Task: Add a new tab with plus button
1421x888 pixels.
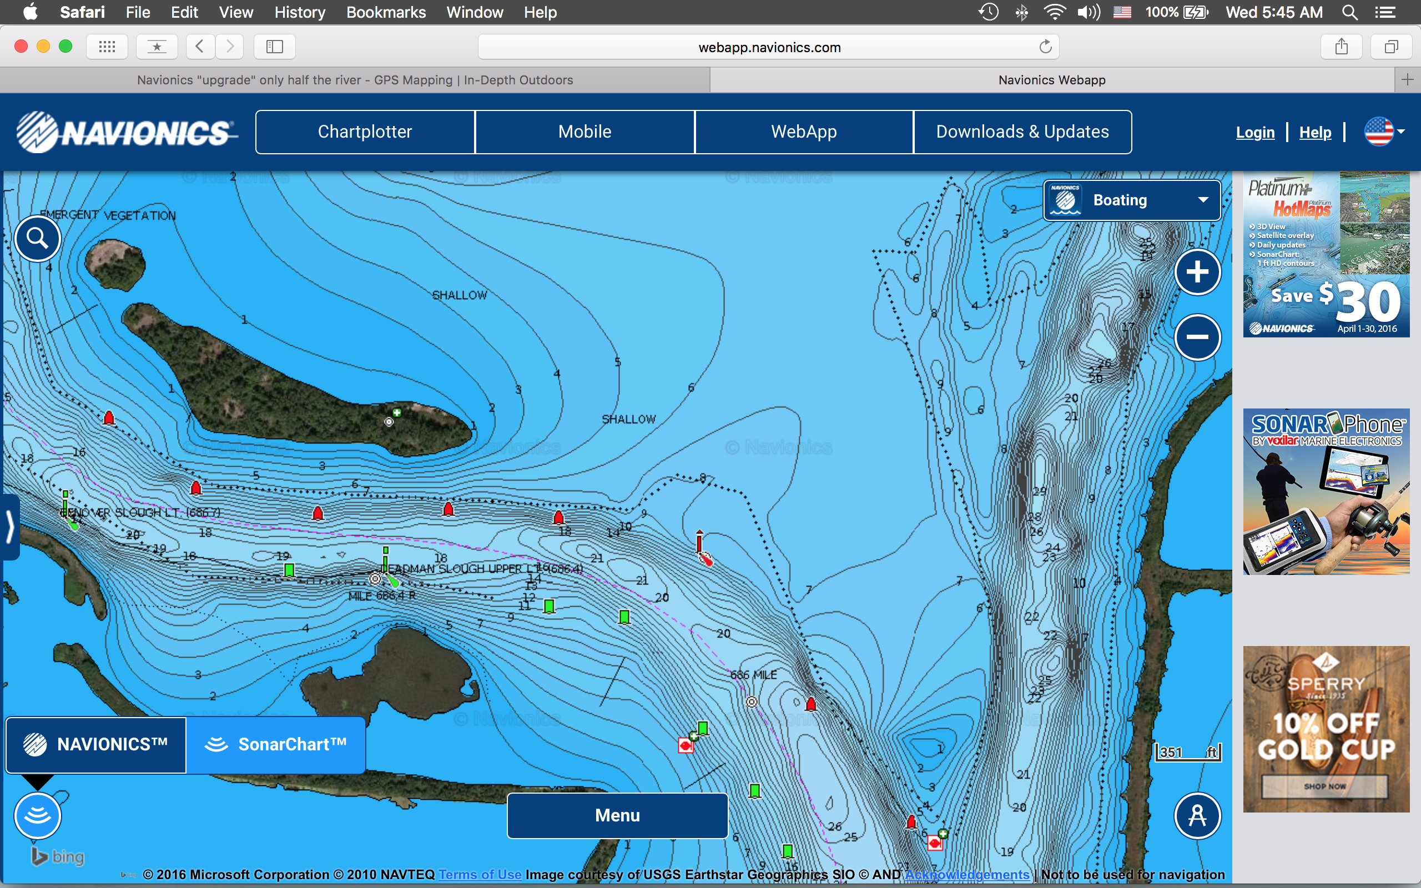Action: pos(1408,80)
